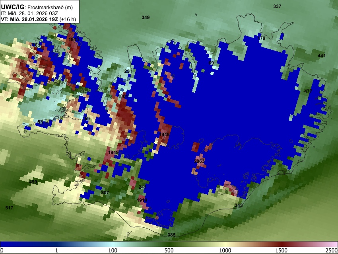Click the 53 value label
Screen dimensions: 338x254
tap(40, 122)
